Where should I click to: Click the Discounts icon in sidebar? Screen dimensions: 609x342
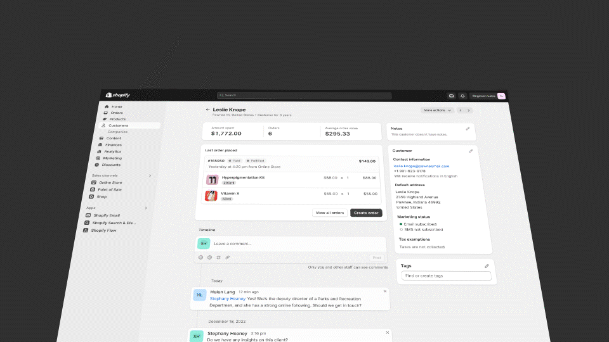pos(97,165)
